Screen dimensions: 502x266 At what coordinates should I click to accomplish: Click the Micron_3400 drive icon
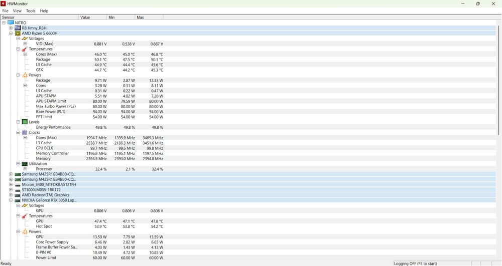point(18,184)
